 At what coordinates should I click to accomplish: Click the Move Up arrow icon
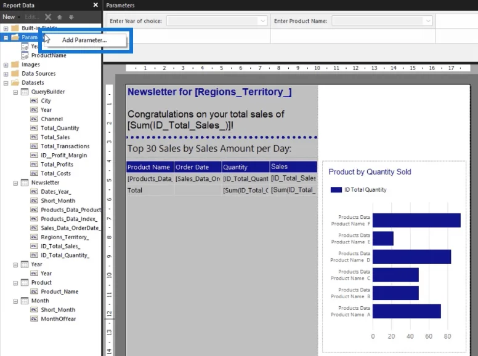(x=60, y=17)
